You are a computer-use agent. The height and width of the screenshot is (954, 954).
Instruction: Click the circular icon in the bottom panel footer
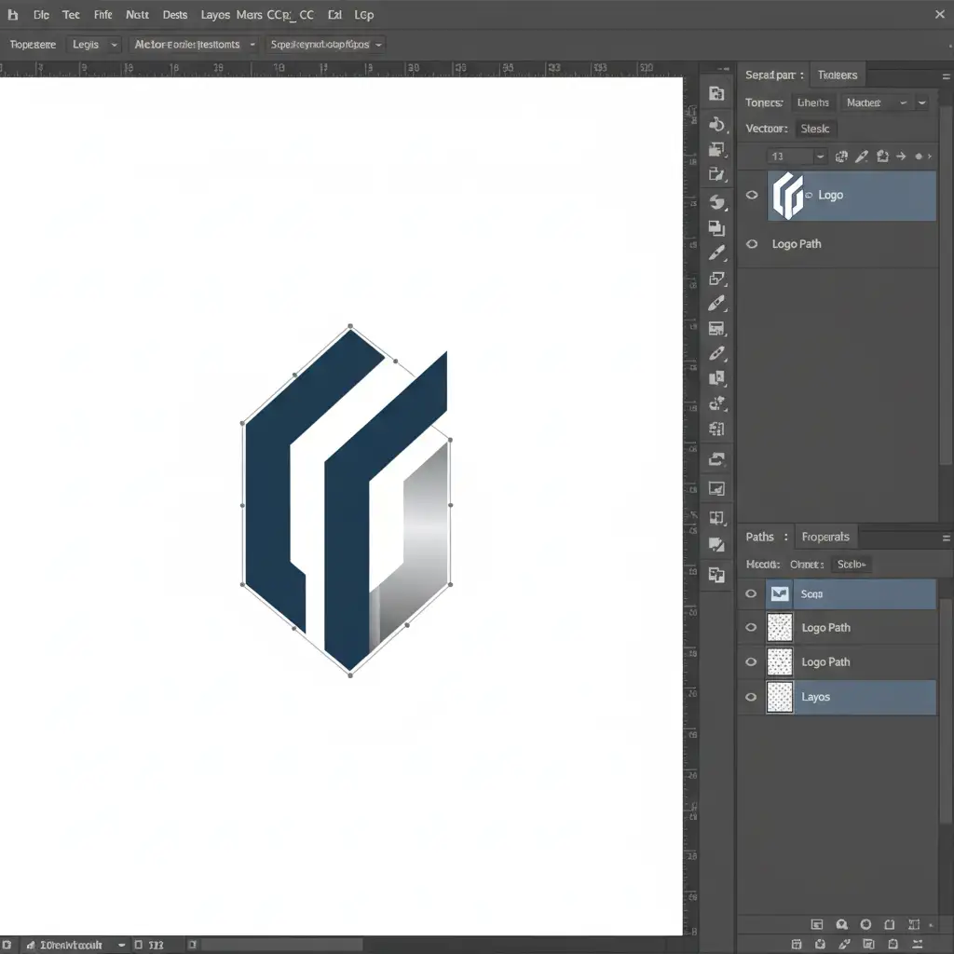[x=865, y=924]
